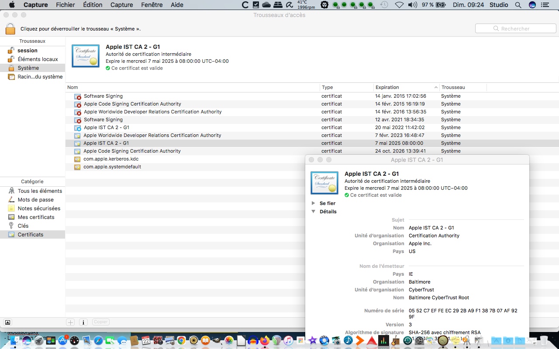Select Apple Code Signing Certification Authority expiring 24 oct. 2026

tap(312, 151)
